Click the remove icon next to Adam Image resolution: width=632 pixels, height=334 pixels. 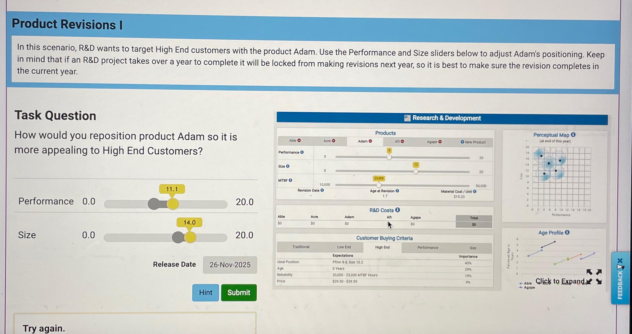click(x=370, y=141)
